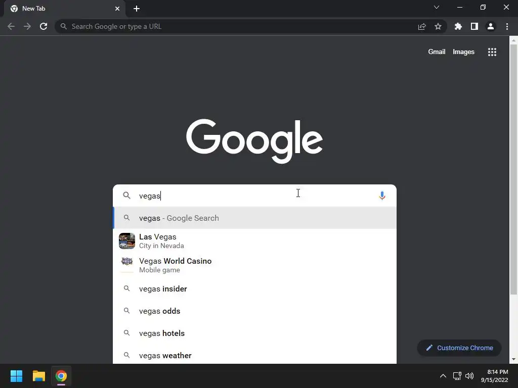Open the profile avatar menu
This screenshot has width=518, height=388.
(x=491, y=26)
